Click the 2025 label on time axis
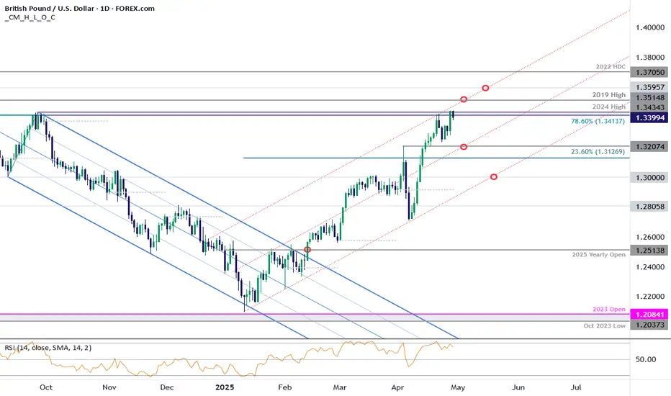671x396 pixels. pyautogui.click(x=225, y=387)
